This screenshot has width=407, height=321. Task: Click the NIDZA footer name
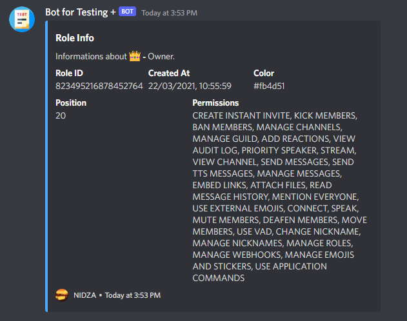[x=84, y=295]
